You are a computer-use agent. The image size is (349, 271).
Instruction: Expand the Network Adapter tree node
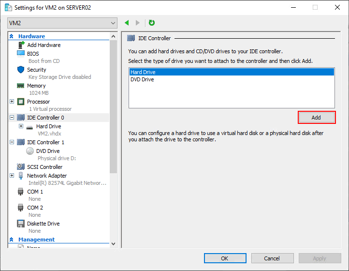tap(12, 176)
